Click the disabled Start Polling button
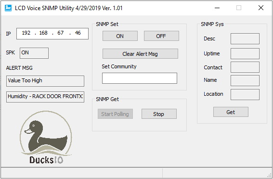 click(x=115, y=114)
